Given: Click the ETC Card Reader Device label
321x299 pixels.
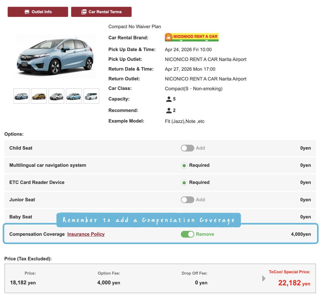Looking at the screenshot, I should pos(37,182).
